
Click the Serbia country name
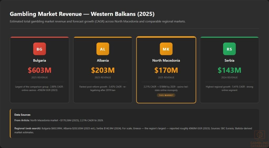[x=229, y=61]
